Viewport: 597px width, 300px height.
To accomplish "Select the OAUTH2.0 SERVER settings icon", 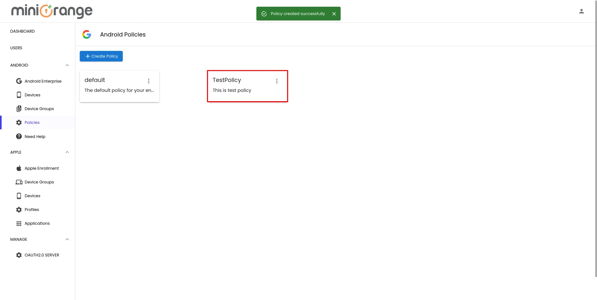I will pos(19,255).
